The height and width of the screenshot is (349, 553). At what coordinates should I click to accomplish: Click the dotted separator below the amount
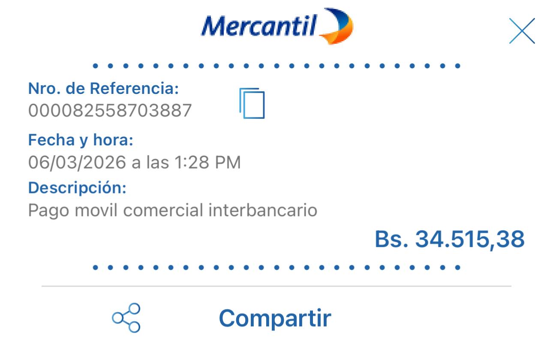(276, 268)
